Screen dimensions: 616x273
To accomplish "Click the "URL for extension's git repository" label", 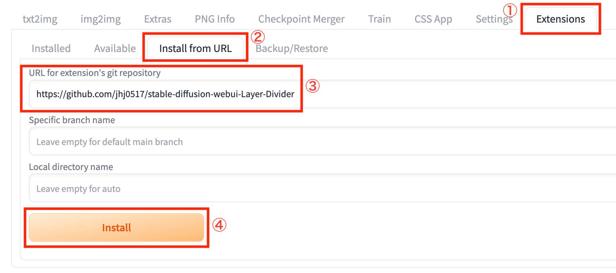I will coord(95,73).
